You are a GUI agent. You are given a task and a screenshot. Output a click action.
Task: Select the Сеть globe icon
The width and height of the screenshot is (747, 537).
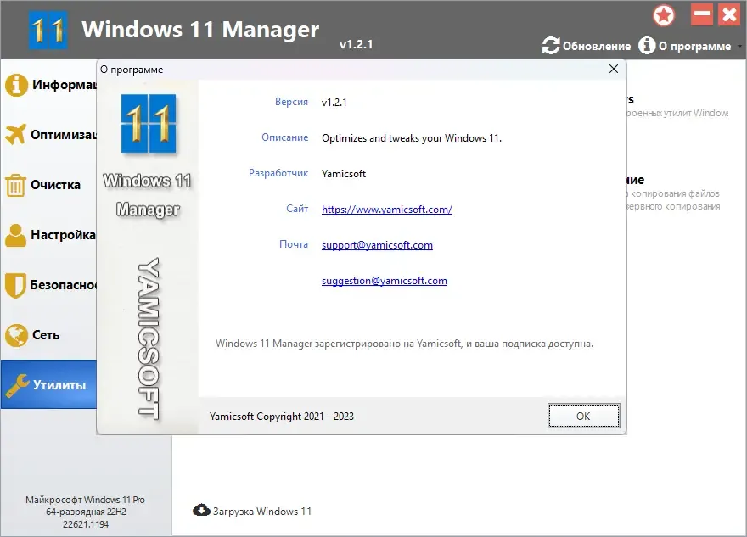click(16, 335)
